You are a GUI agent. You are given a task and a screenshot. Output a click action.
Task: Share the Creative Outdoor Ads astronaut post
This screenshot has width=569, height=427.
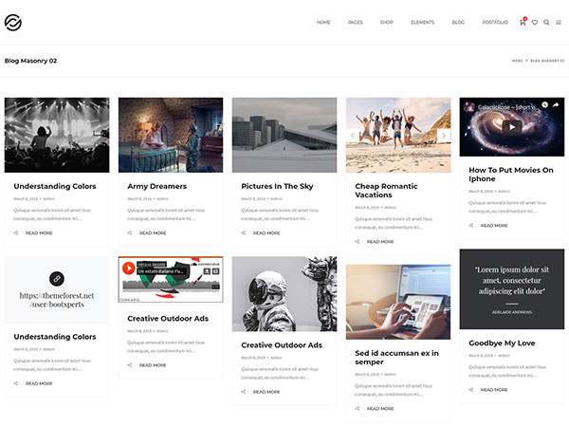click(x=244, y=392)
